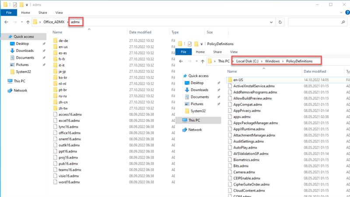Select the AutoPlay.admx file

point(245,147)
